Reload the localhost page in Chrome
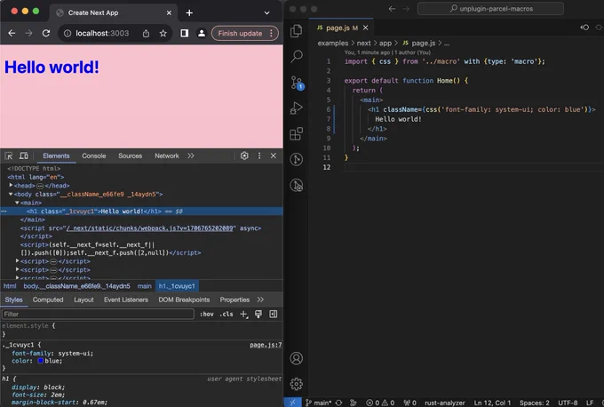Viewport: 604px width, 407px height. (46, 33)
